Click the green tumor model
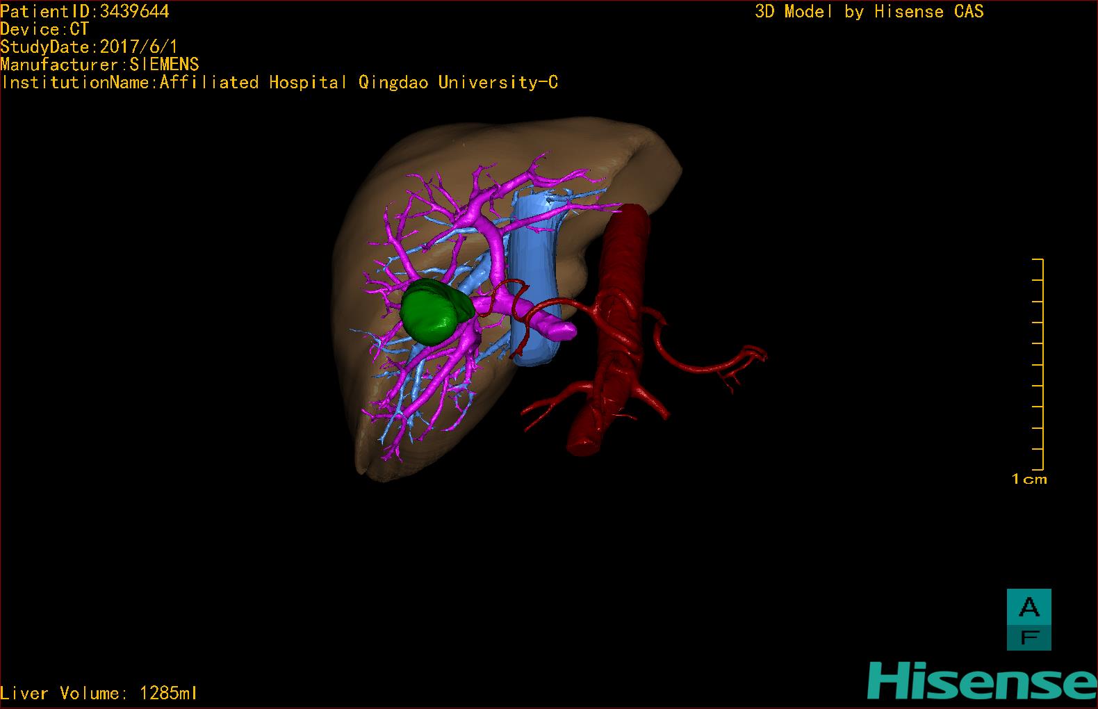This screenshot has height=709, width=1098. coord(435,312)
